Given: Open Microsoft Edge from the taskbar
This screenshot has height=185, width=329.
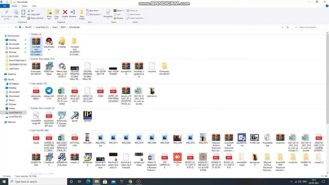Looking at the screenshot, I should [88, 181].
